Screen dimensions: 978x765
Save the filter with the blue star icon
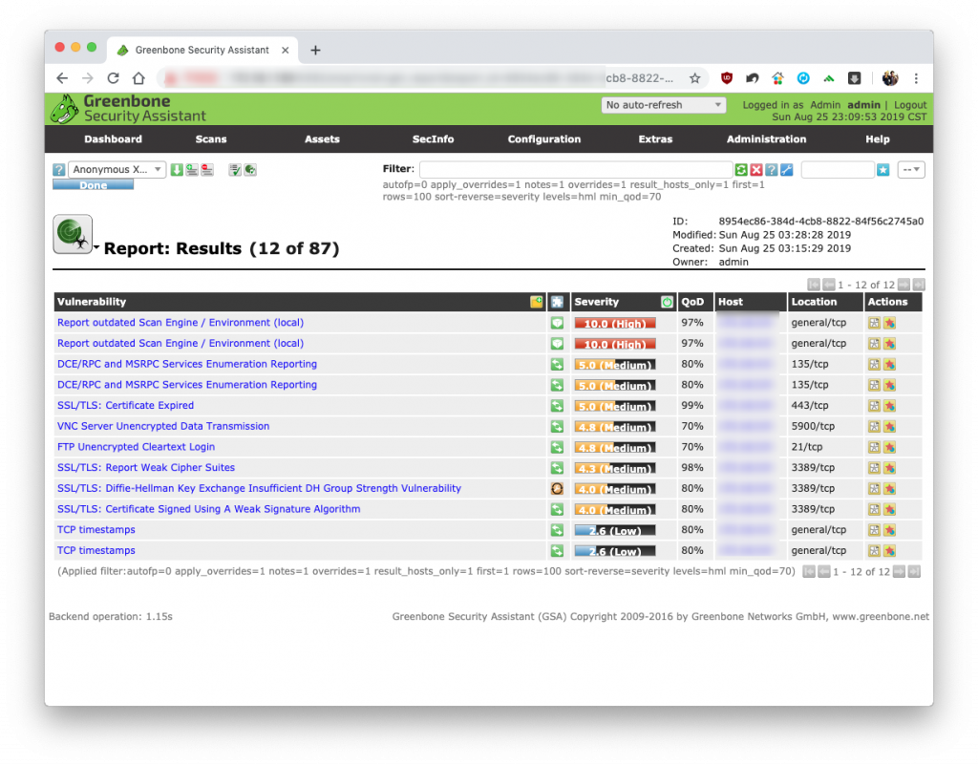click(883, 170)
